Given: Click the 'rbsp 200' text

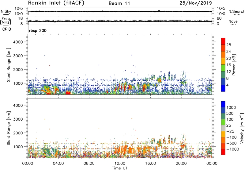Looking at the screenshot, I should pyautogui.click(x=38, y=30).
